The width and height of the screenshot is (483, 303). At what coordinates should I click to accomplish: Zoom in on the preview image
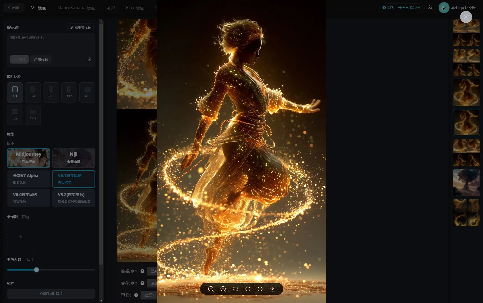pyautogui.click(x=223, y=289)
